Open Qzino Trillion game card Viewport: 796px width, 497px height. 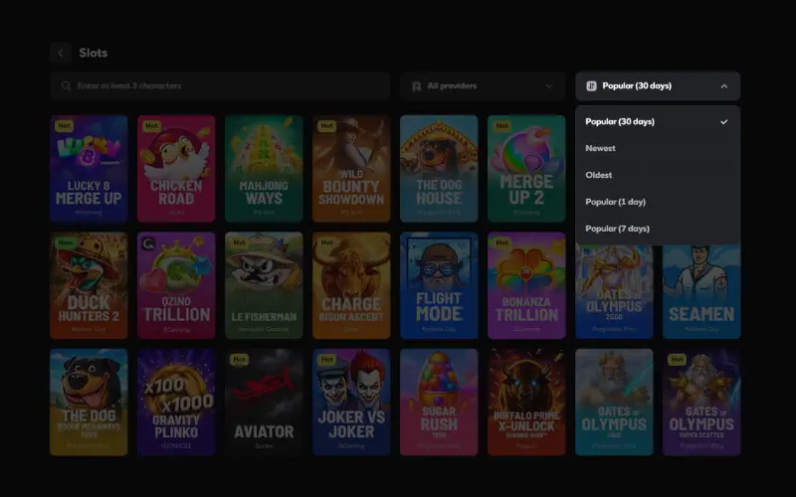click(176, 285)
